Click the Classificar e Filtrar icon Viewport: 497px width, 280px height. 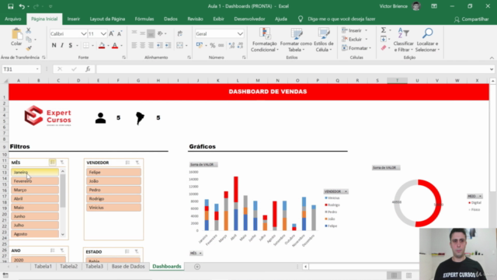[403, 33]
